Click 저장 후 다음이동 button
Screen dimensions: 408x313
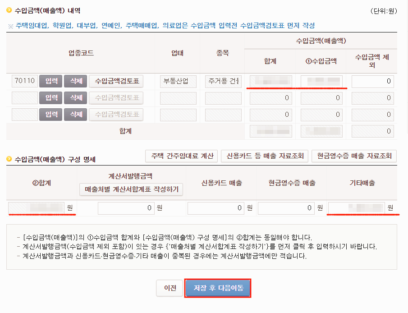pyautogui.click(x=218, y=288)
